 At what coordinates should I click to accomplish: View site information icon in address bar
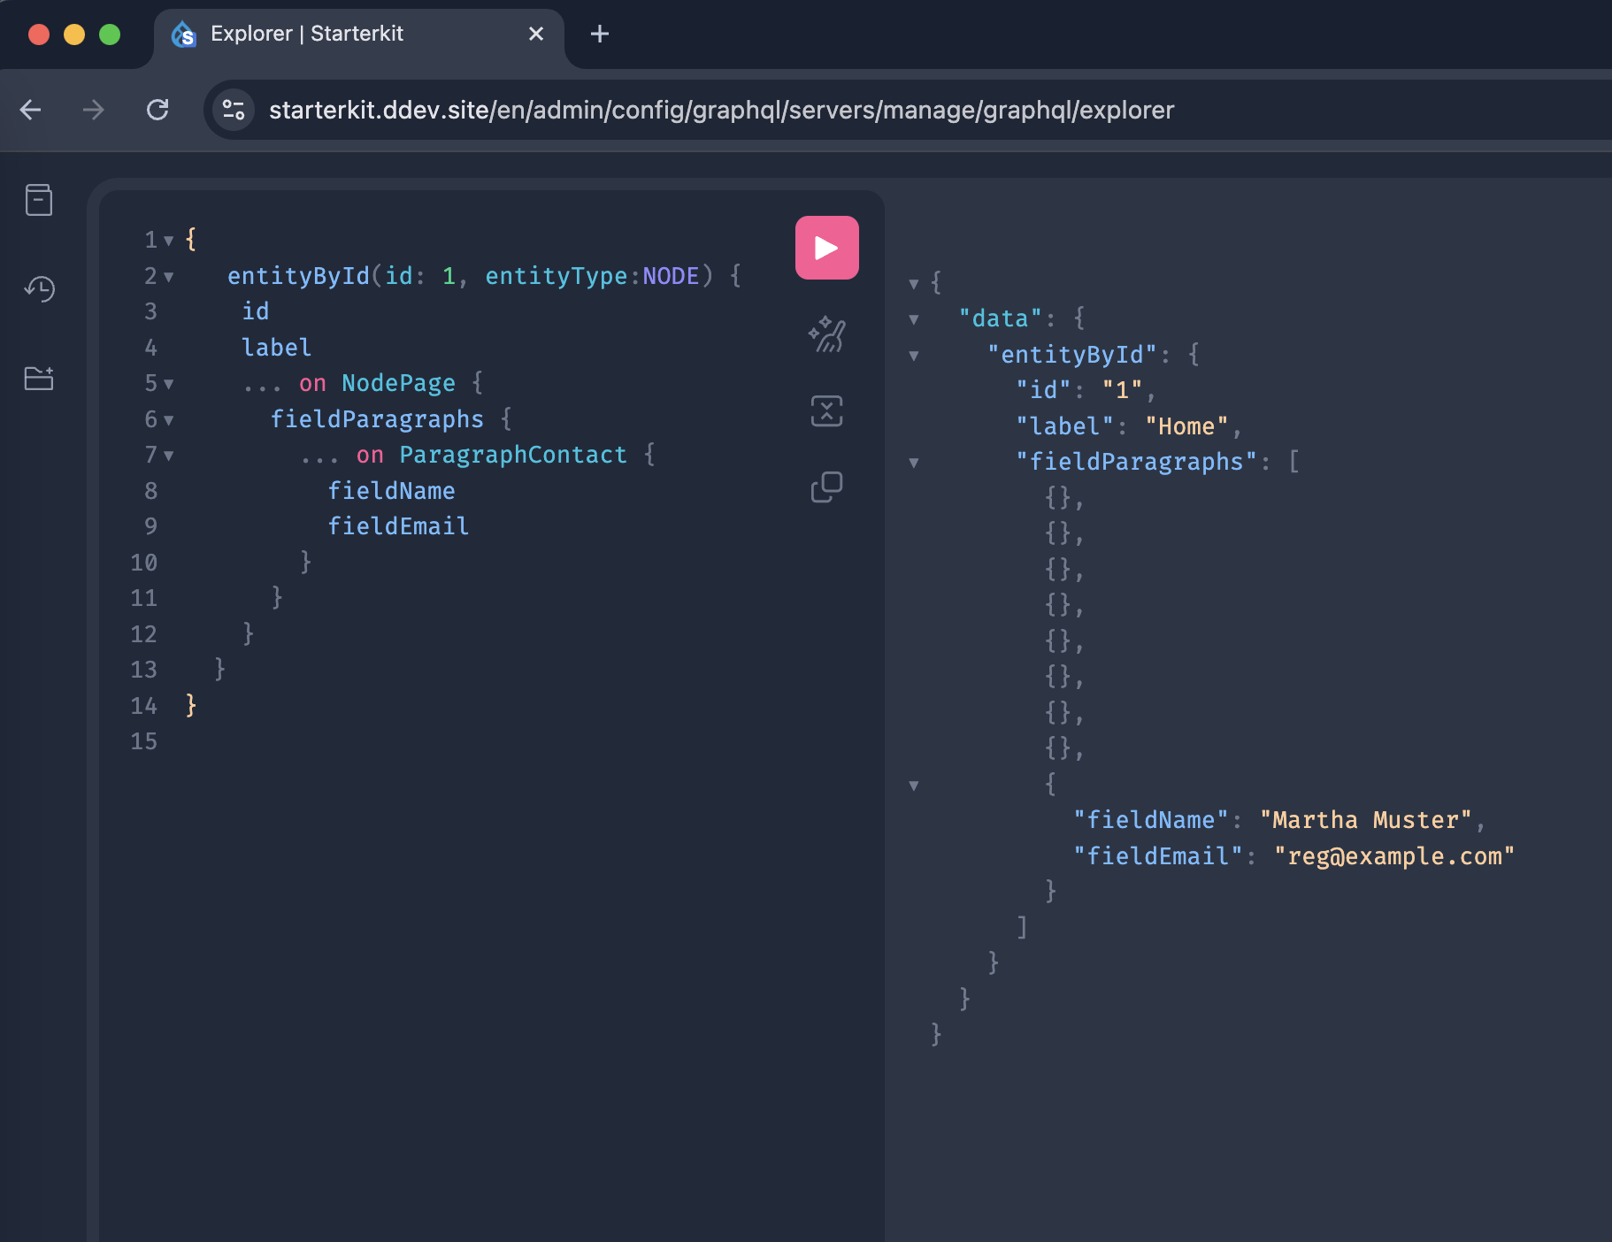[234, 110]
